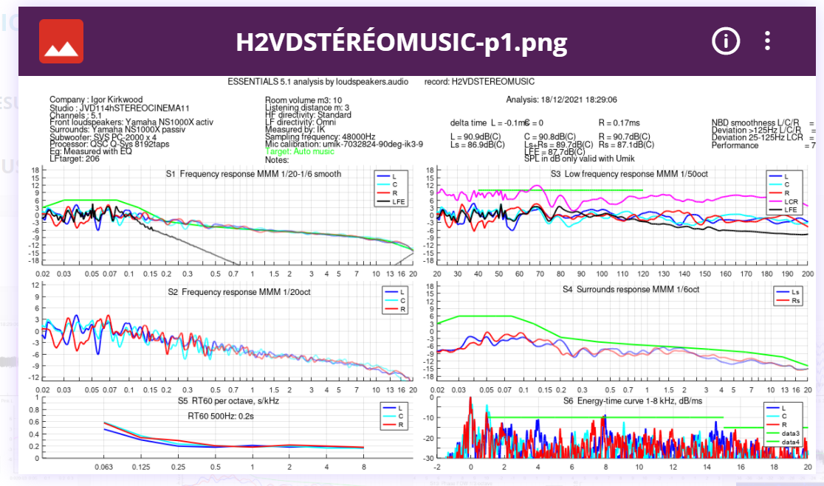This screenshot has height=486, width=824.
Task: Click the S5 RT60 per octave chart title
Action: (x=230, y=401)
